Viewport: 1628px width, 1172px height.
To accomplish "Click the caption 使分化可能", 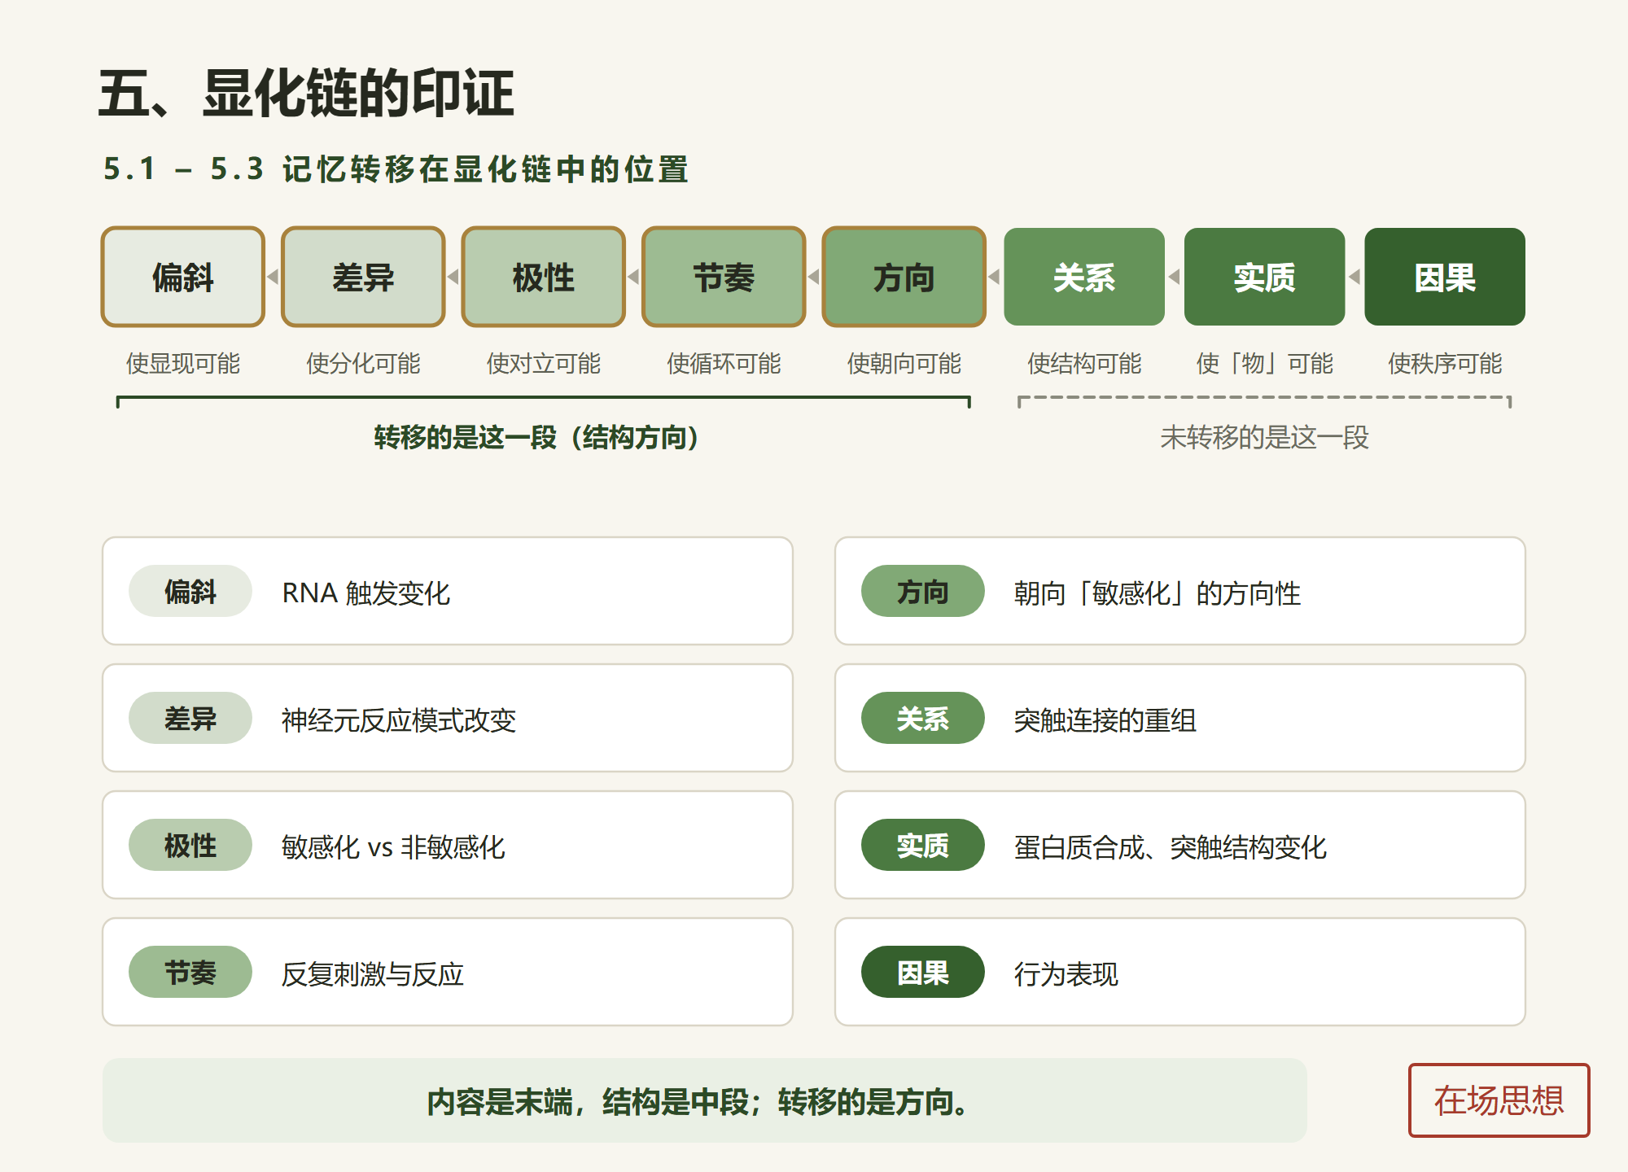I will pyautogui.click(x=363, y=363).
